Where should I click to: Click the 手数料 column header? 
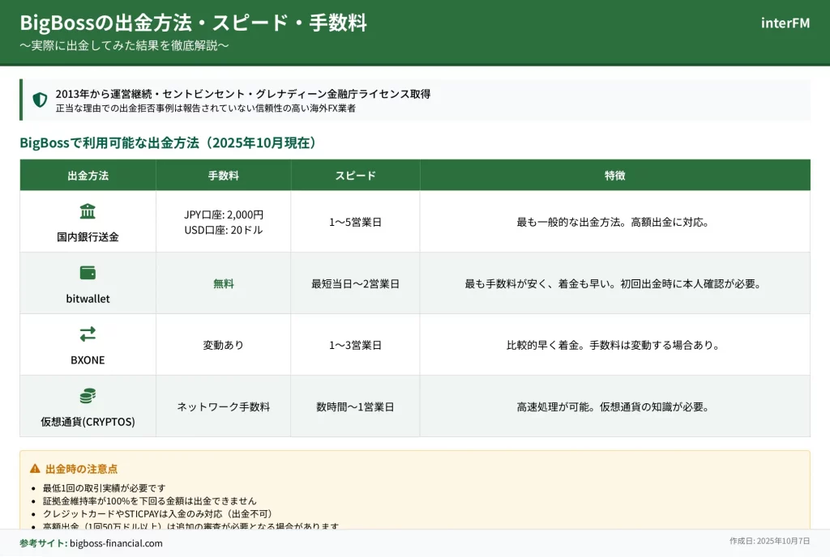[x=223, y=176]
